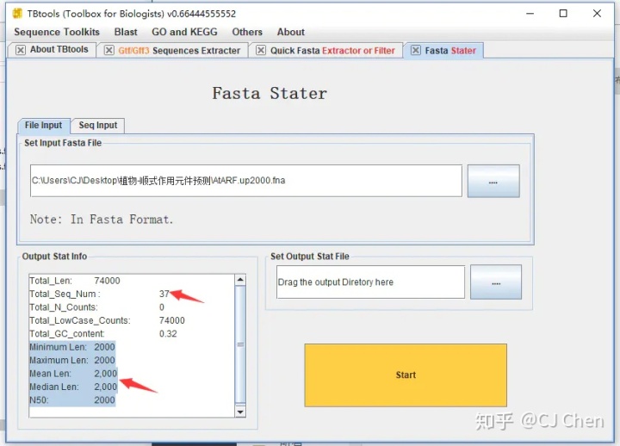Click the Mean Len: 2,000 line
Viewport: 620px width, 446px height.
click(73, 374)
